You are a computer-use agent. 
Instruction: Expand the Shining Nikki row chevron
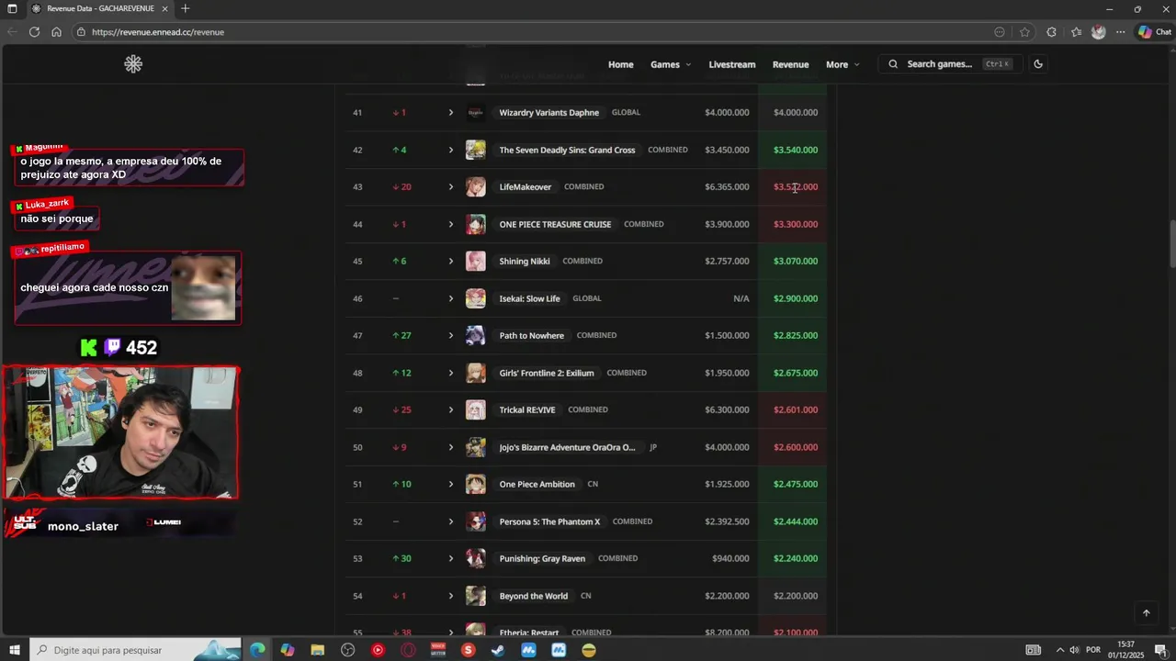pyautogui.click(x=451, y=262)
